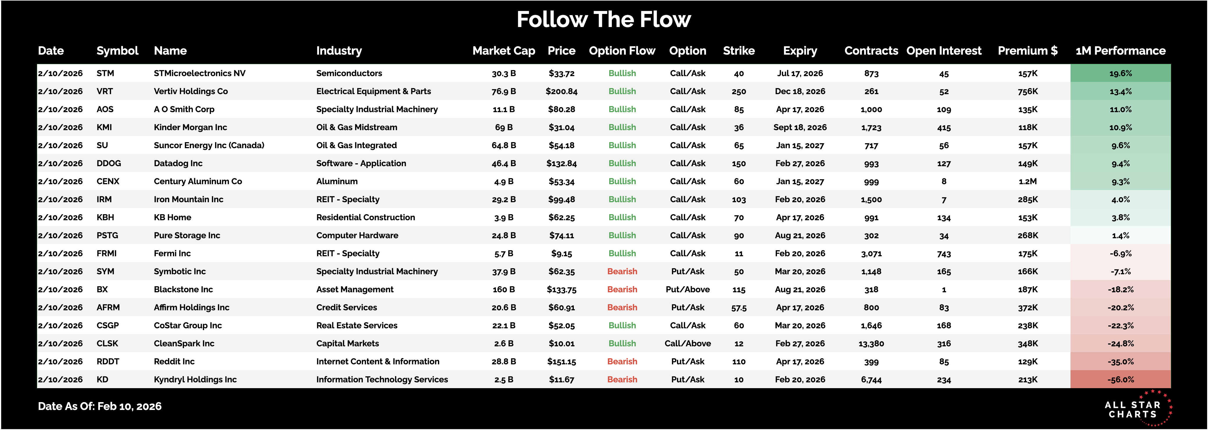Click the -56.0% red performance cell
1208x430 pixels.
[x=1120, y=379]
